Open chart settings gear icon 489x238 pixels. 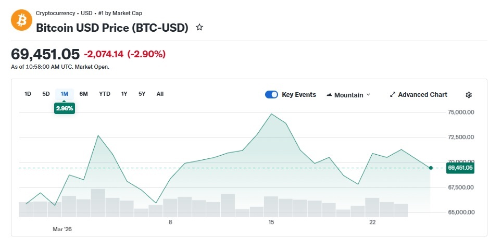click(469, 95)
